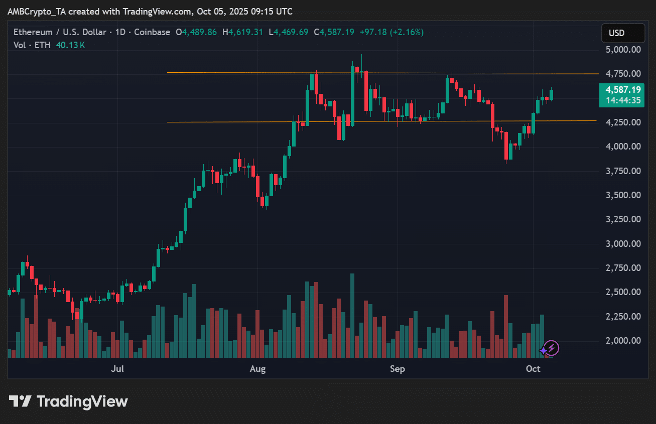Click the volume value 40.13 K
The height and width of the screenshot is (424, 656).
[x=70, y=45]
